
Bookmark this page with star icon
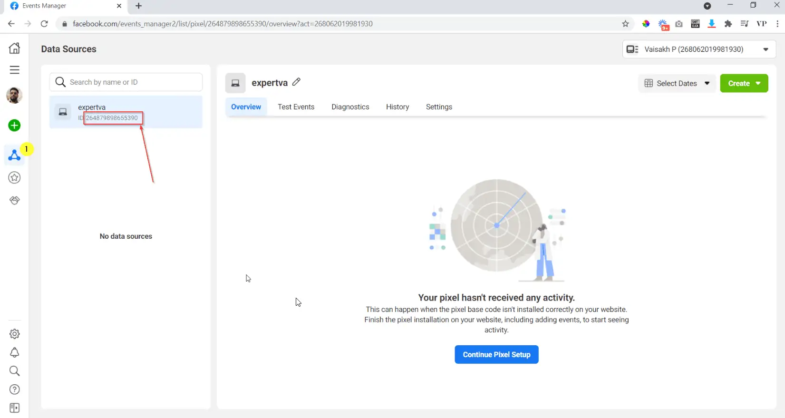[625, 24]
